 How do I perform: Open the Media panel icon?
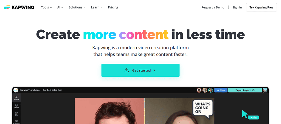[x=16, y=98]
